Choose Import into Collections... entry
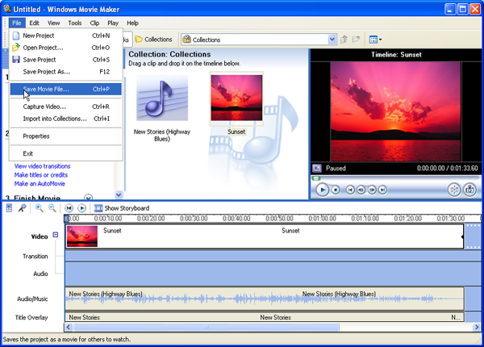Image resolution: width=484 pixels, height=347 pixels. coord(66,119)
